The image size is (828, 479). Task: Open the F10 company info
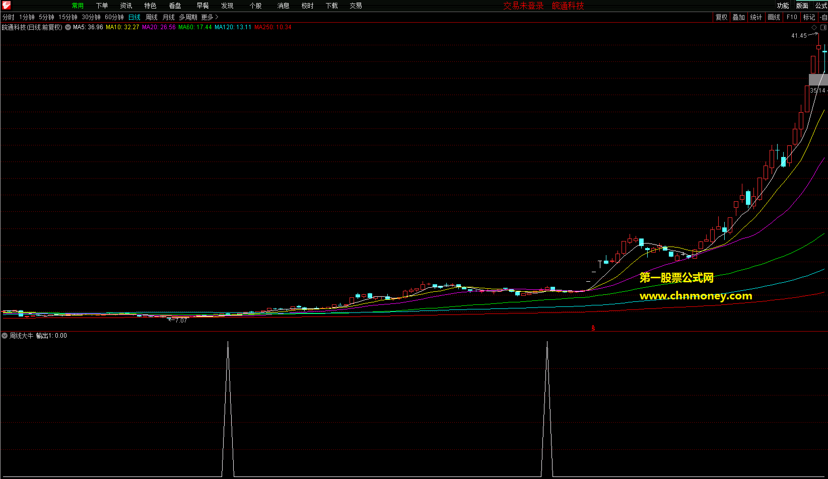[792, 17]
